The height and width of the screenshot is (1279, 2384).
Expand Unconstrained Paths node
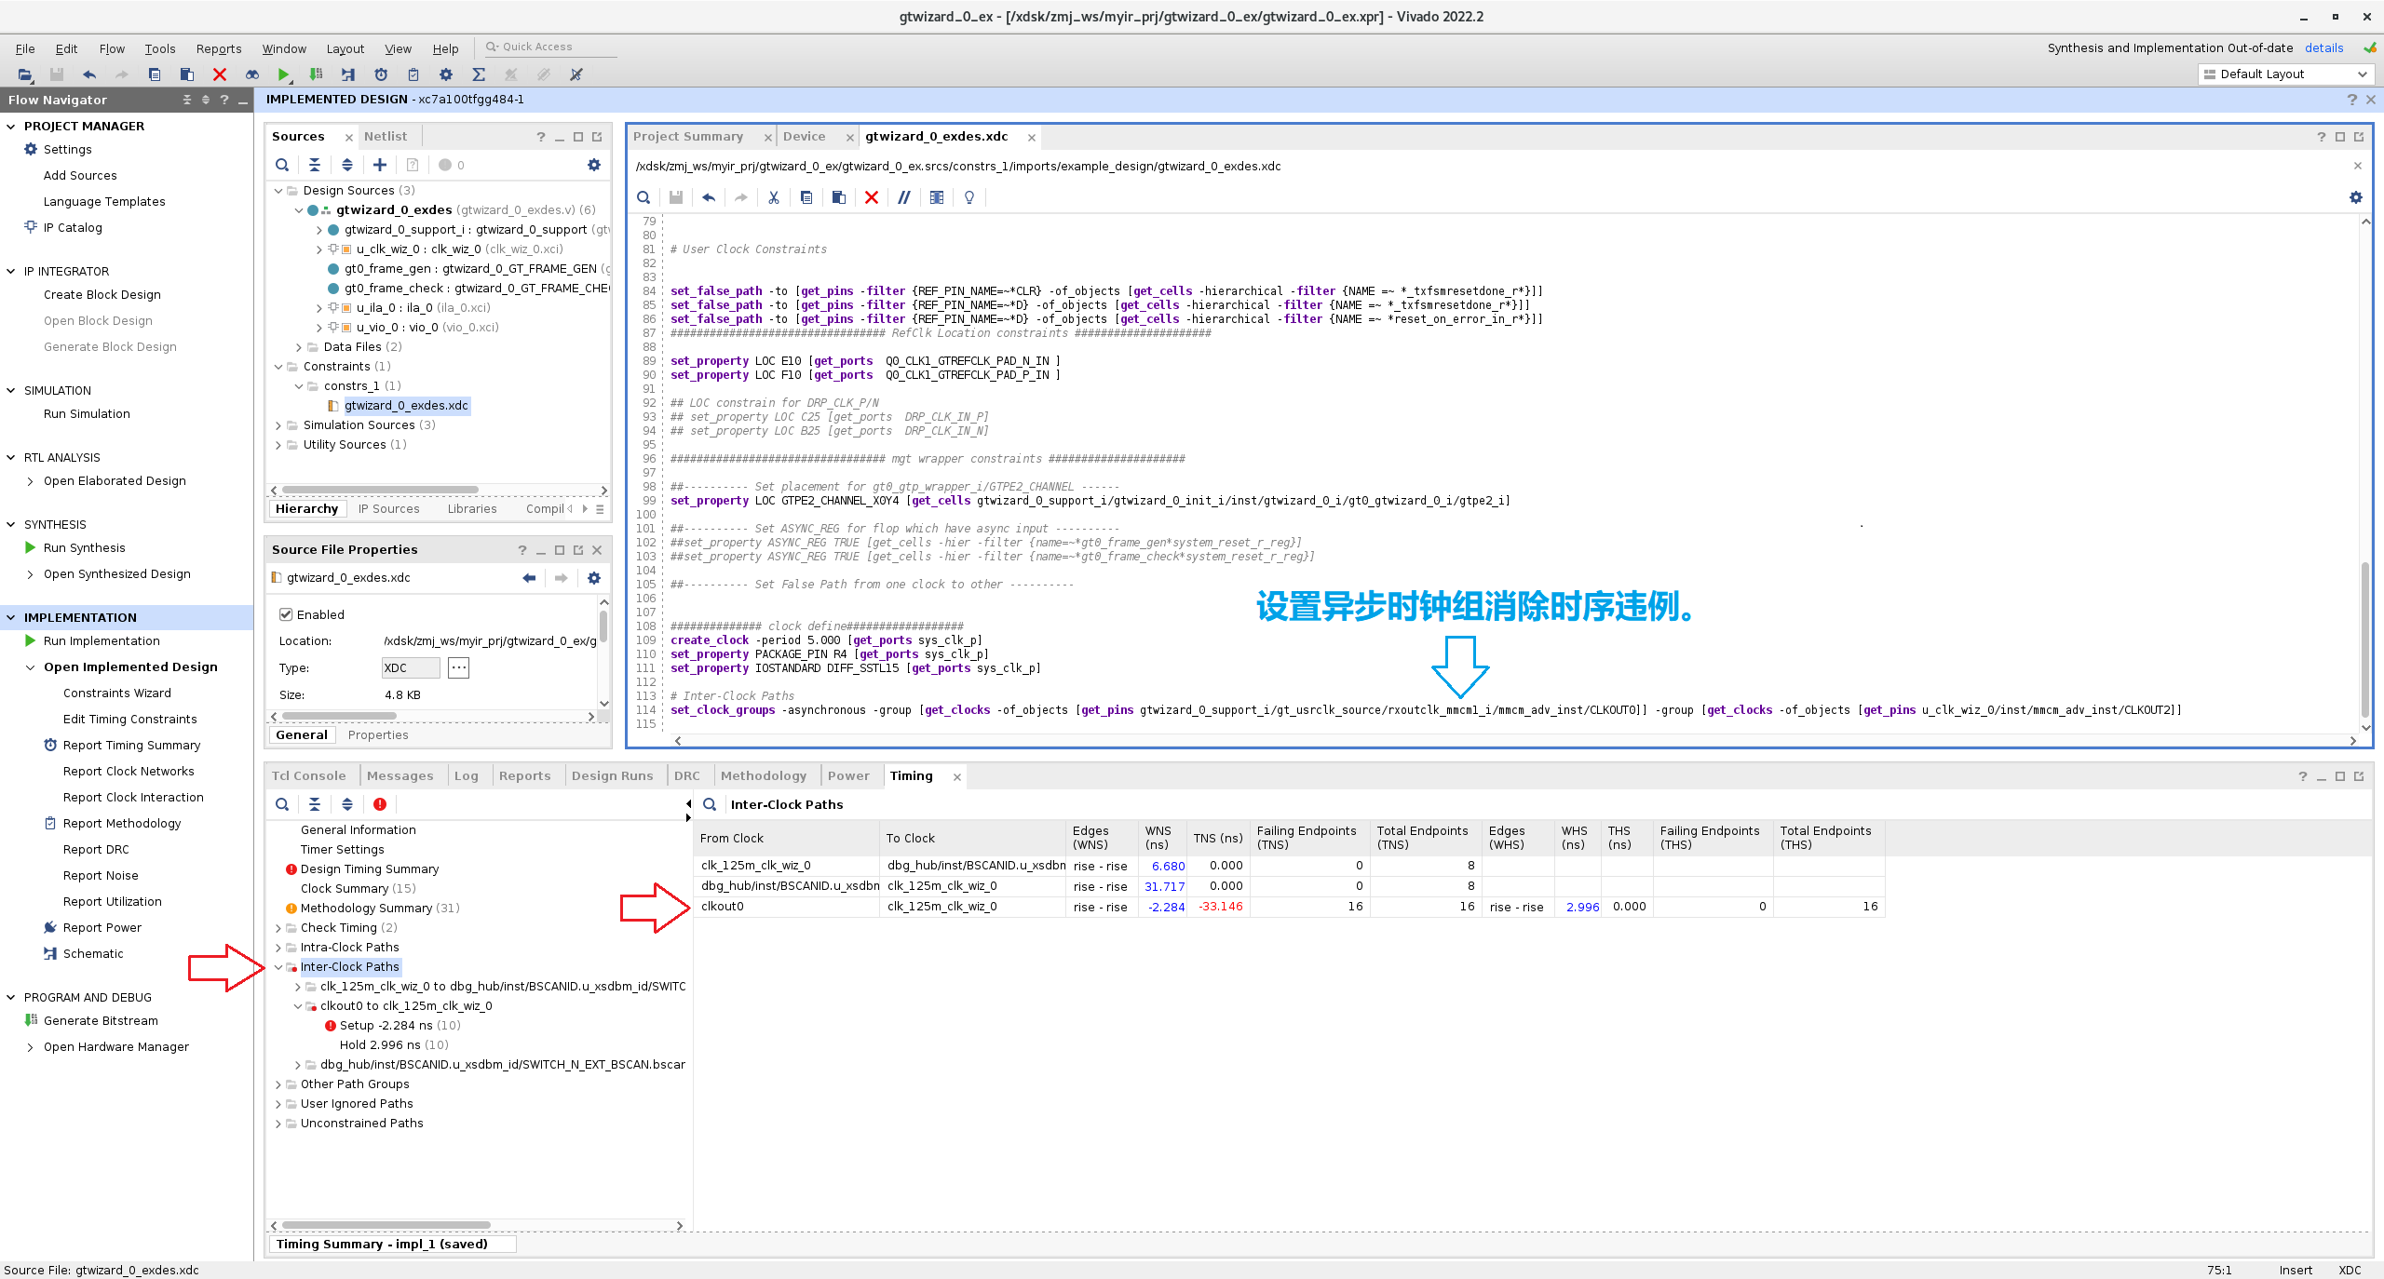pyautogui.click(x=278, y=1124)
